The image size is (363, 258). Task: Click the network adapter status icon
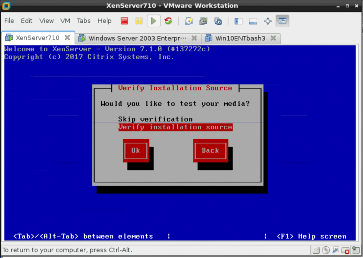click(x=335, y=250)
